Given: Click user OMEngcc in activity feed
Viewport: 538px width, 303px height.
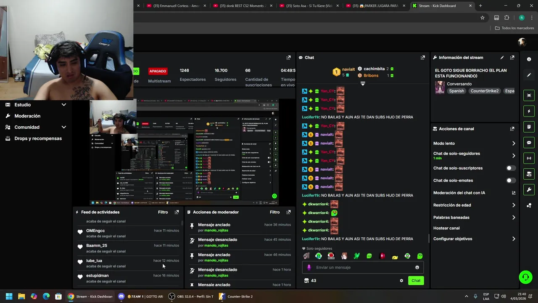Looking at the screenshot, I should (x=95, y=231).
